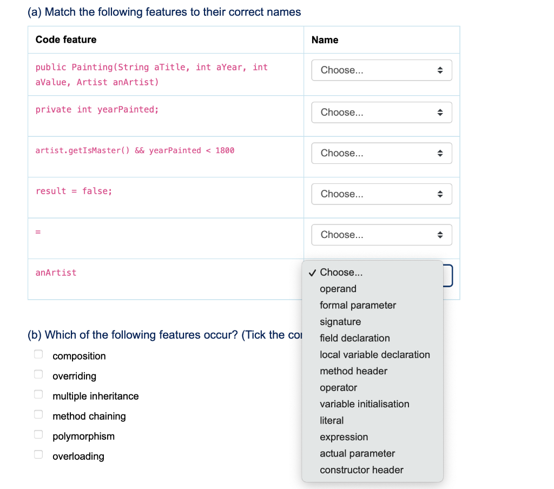Choose 'formal parameter' from the list
This screenshot has height=489, width=554.
[372, 305]
